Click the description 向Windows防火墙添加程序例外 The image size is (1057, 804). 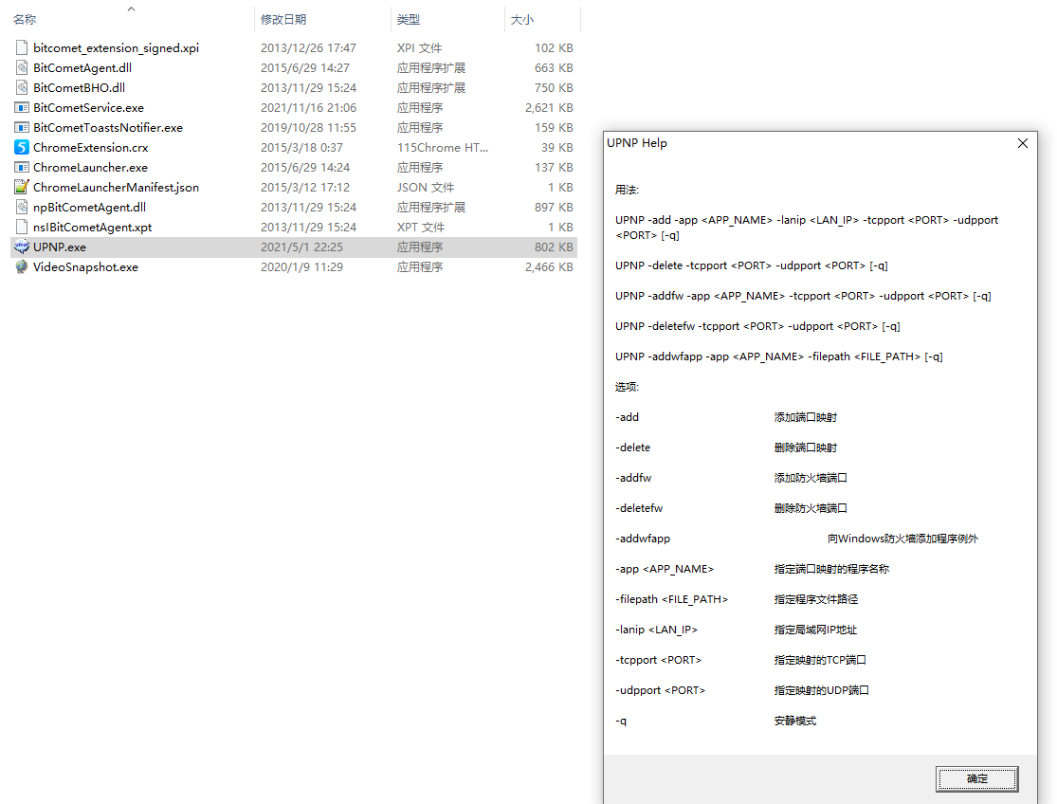[903, 539]
